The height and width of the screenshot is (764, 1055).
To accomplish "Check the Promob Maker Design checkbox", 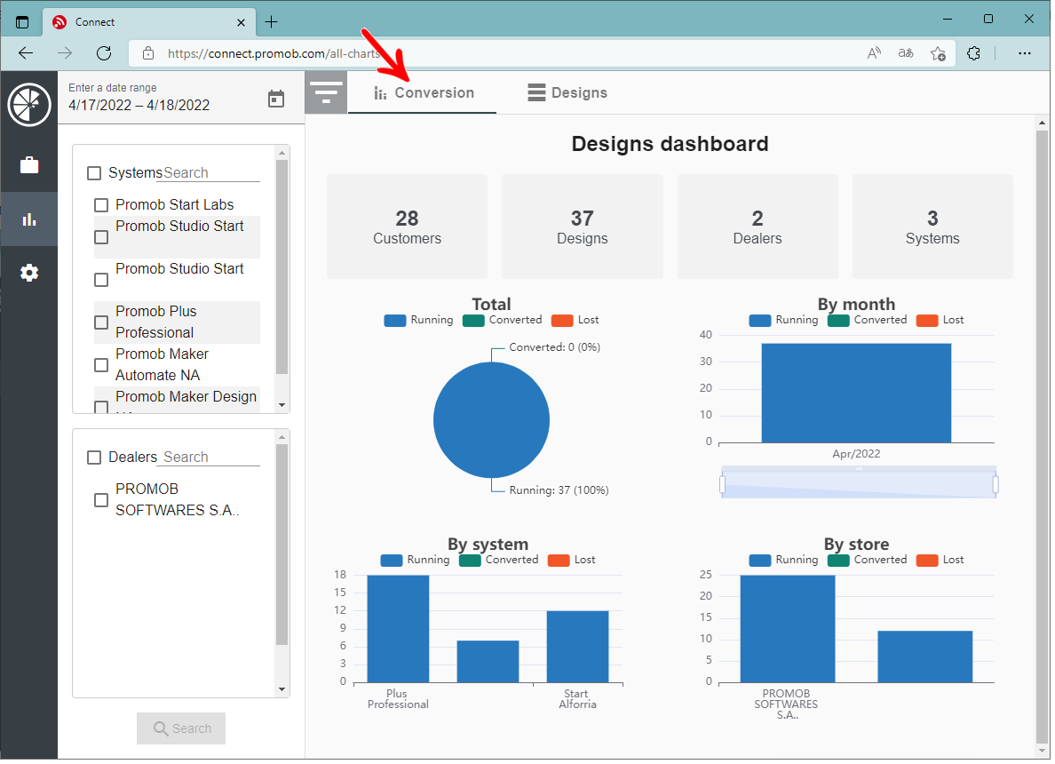I will [x=101, y=407].
